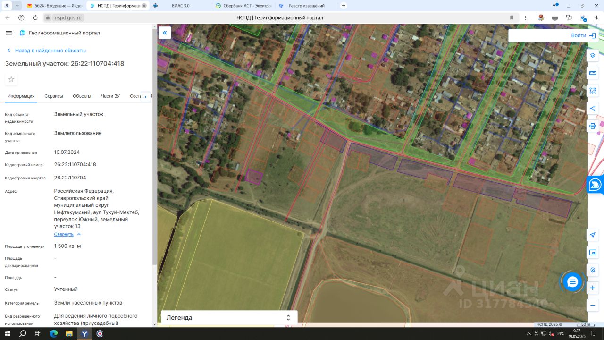The image size is (604, 340).
Task: Activate the area selection tool
Action: 593,91
